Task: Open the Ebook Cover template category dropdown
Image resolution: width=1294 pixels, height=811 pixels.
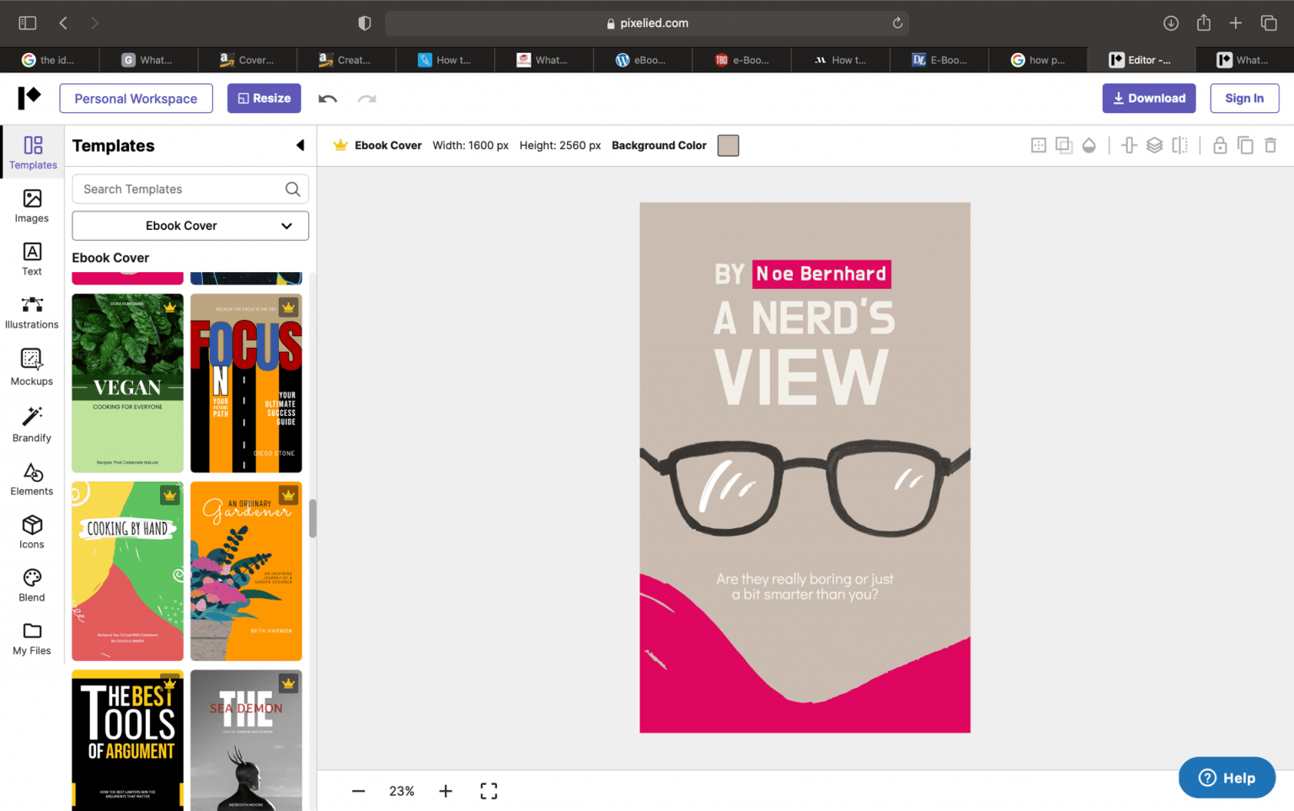Action: click(x=190, y=226)
